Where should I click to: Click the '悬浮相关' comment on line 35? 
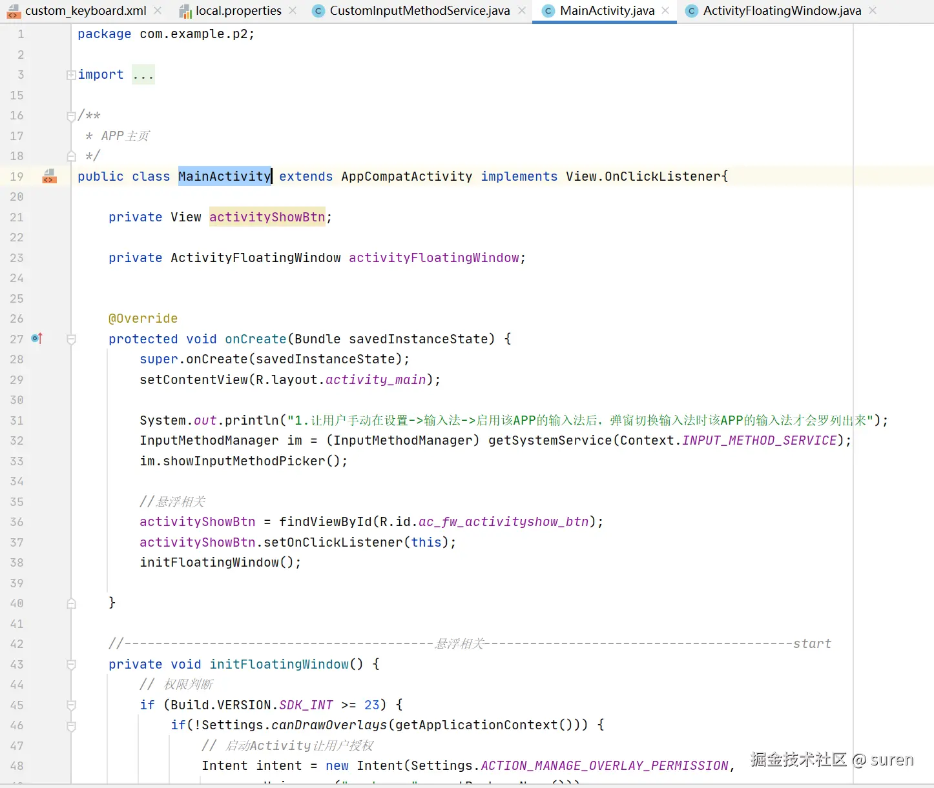click(172, 501)
